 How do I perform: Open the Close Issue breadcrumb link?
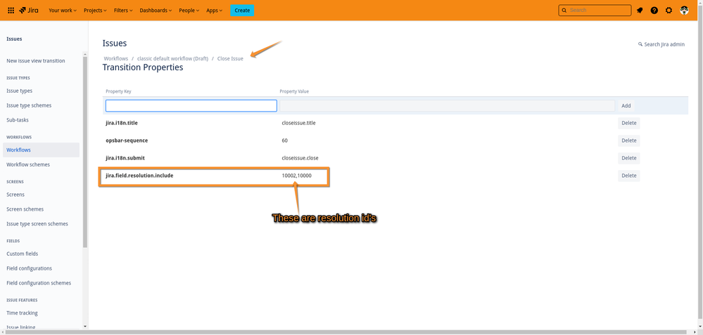click(x=230, y=58)
